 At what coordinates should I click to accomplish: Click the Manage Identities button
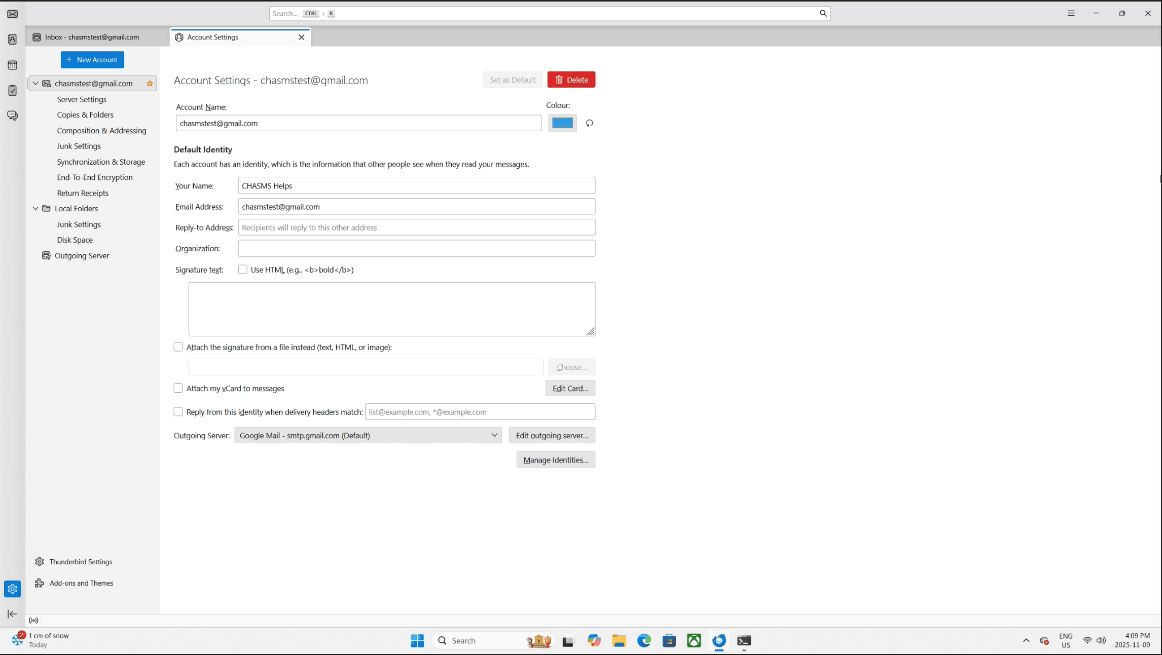tap(556, 460)
